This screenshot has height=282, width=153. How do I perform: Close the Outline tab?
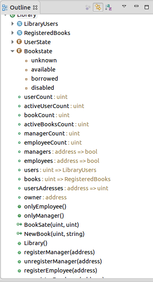(36, 8)
